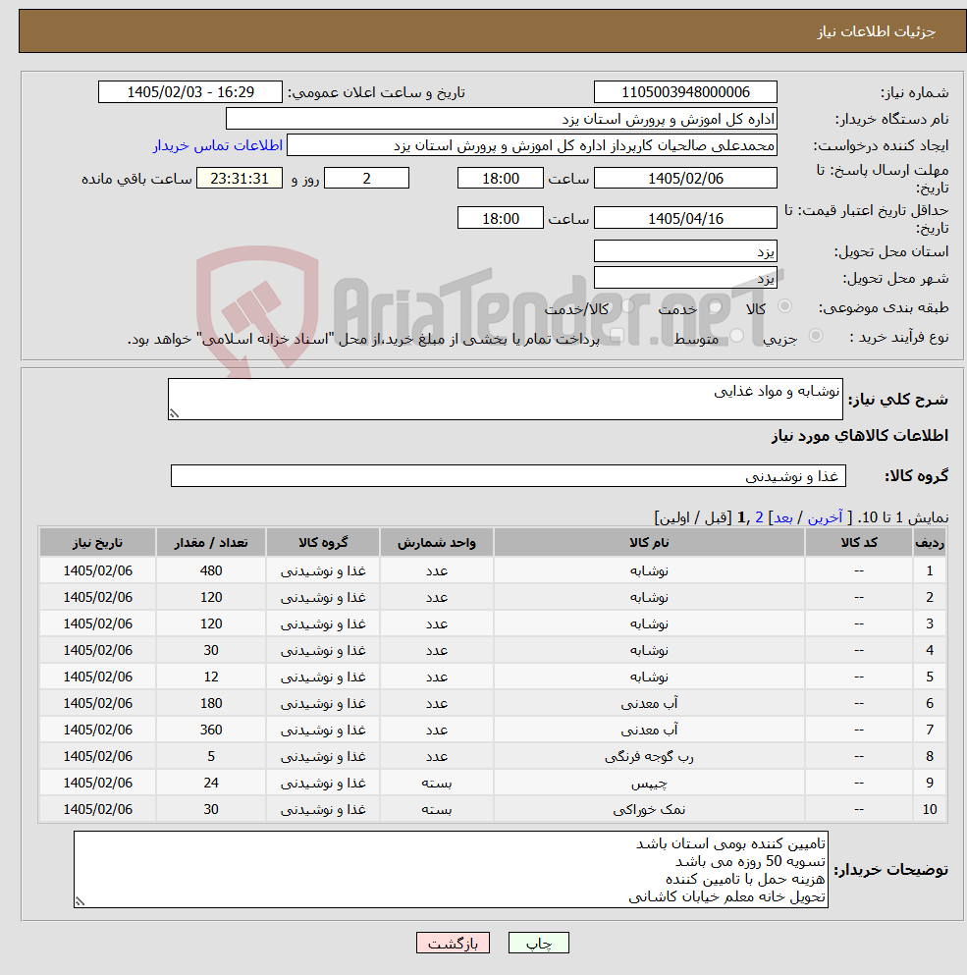The height and width of the screenshot is (975, 967).
Task: Click the buyer notes text area
Action: point(451,869)
